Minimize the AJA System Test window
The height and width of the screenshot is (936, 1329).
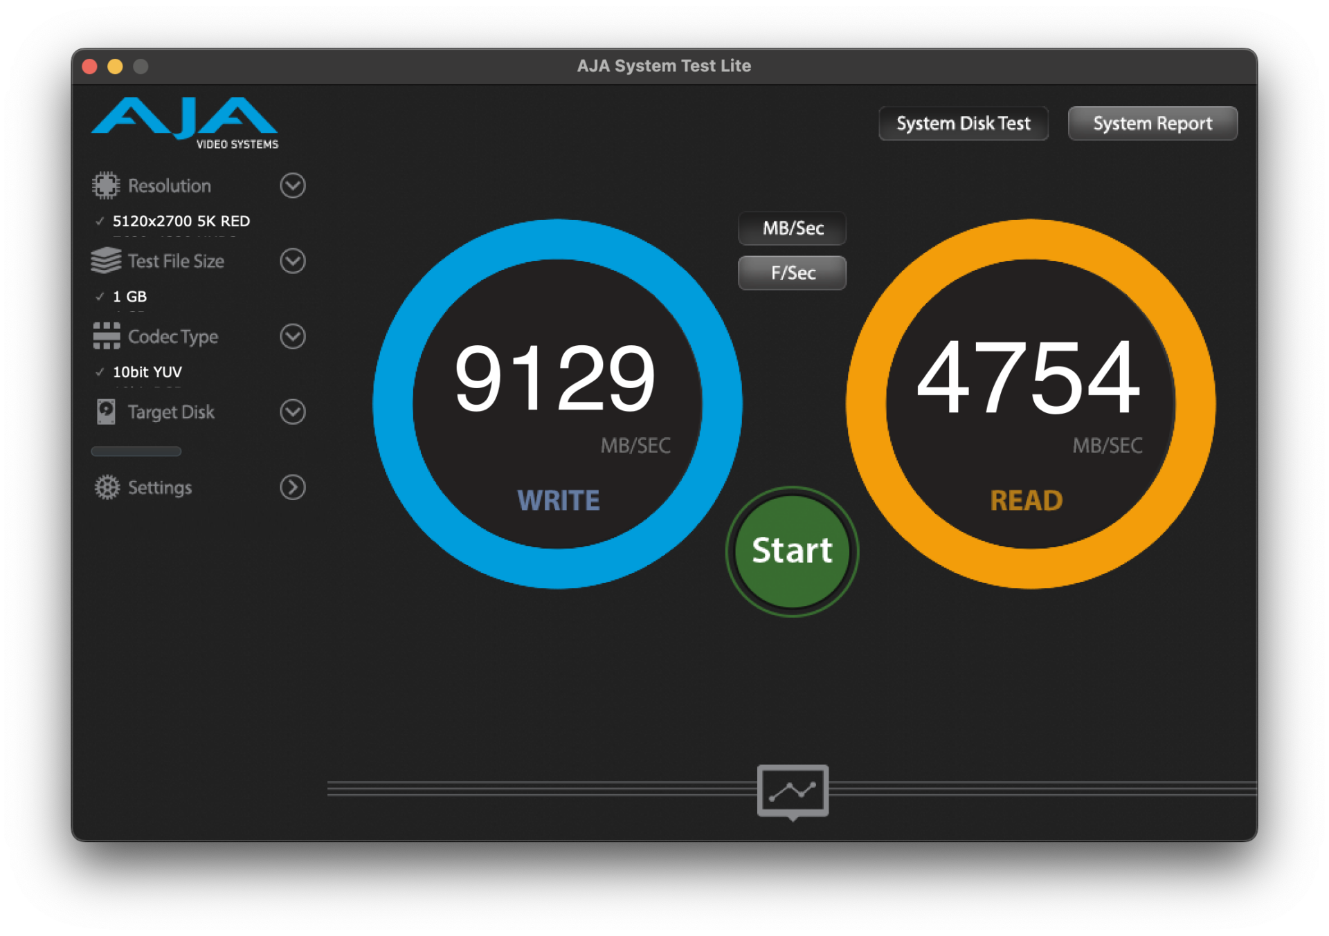(115, 66)
